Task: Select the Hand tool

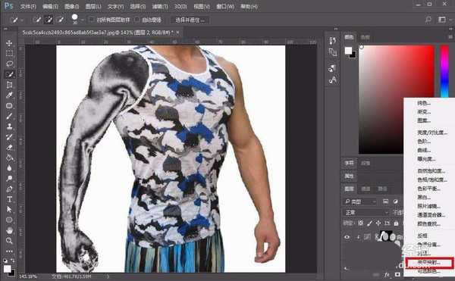Action: 9,230
